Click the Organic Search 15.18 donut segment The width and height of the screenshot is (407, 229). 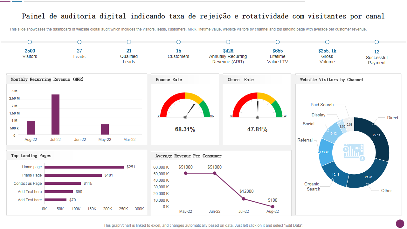pos(335,174)
